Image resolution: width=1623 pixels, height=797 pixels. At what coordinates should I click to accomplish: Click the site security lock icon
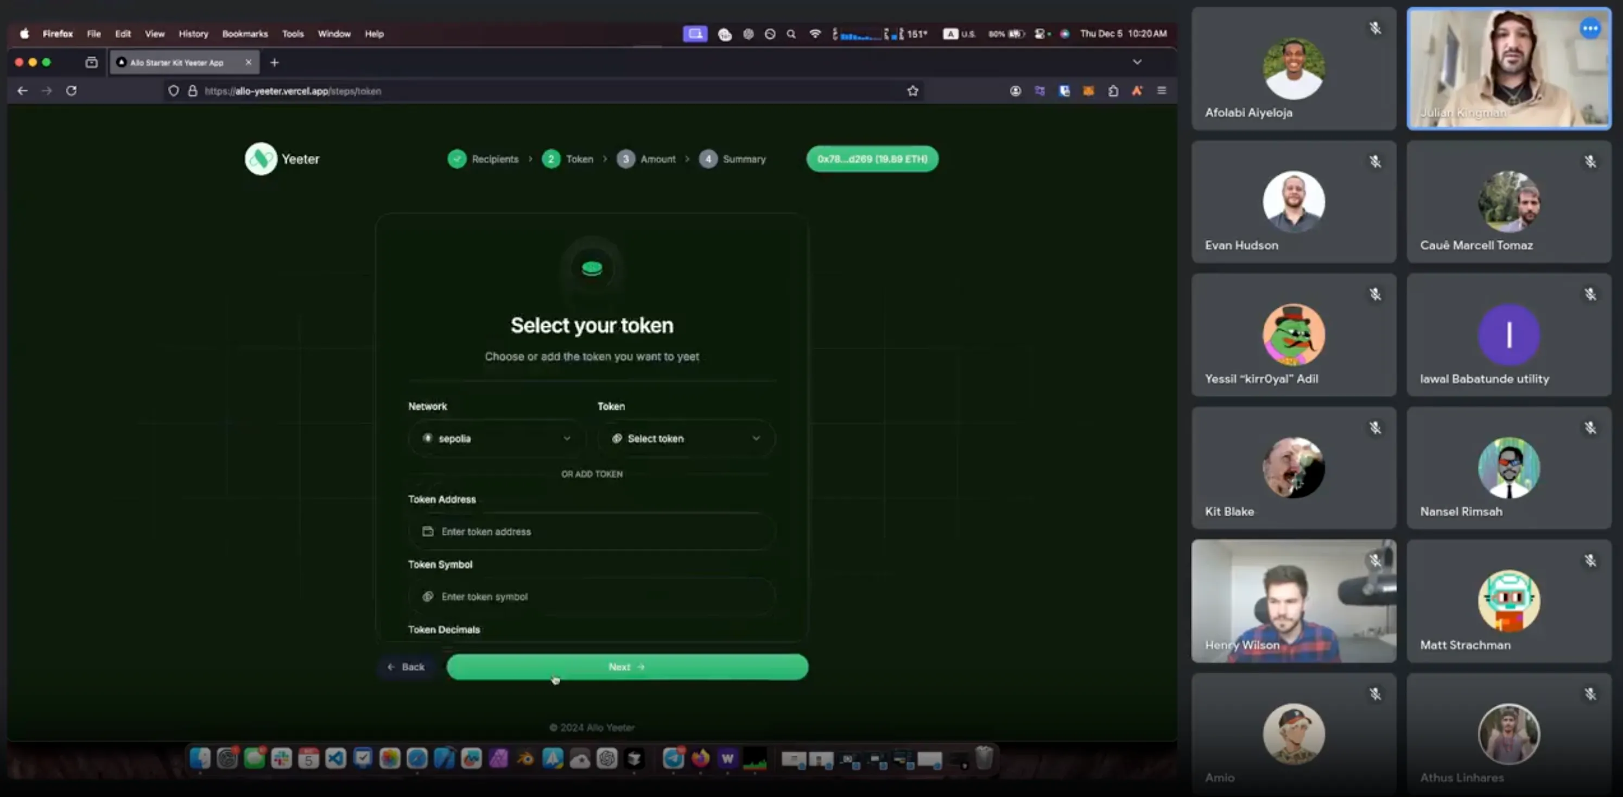click(193, 91)
